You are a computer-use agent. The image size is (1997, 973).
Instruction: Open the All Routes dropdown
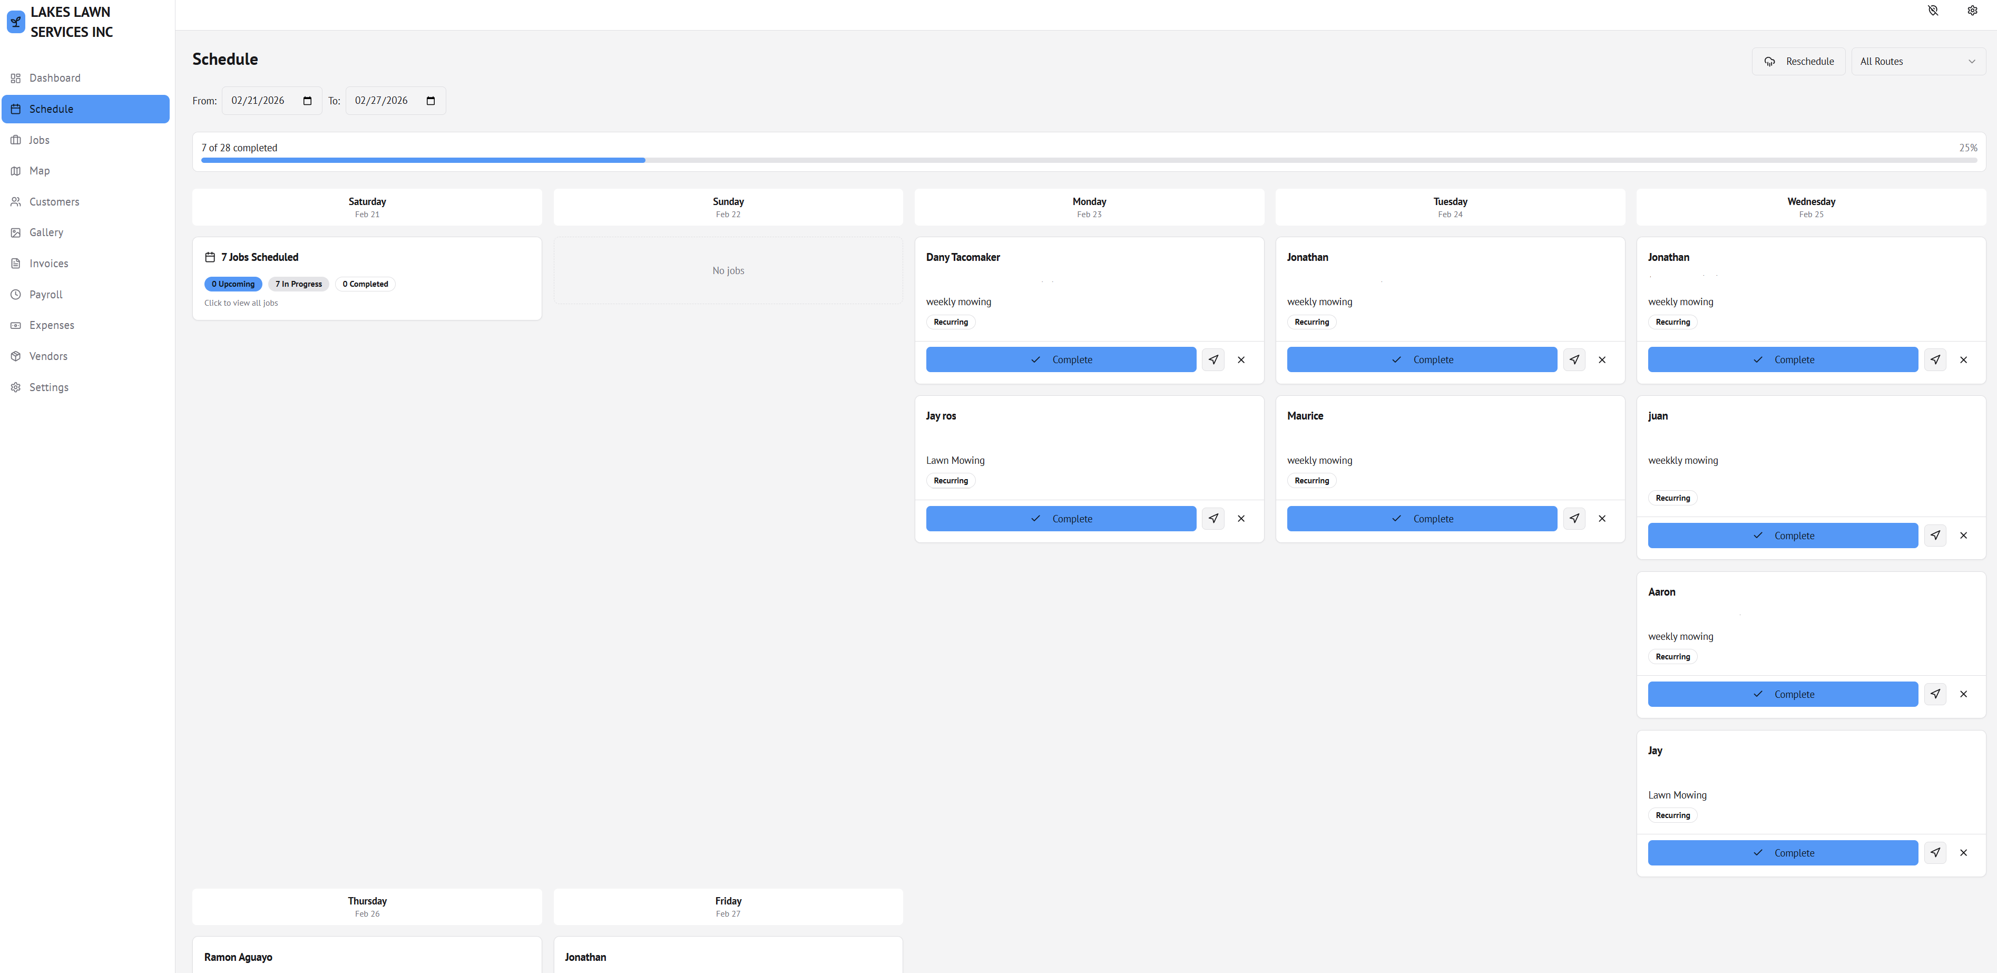coord(1918,61)
